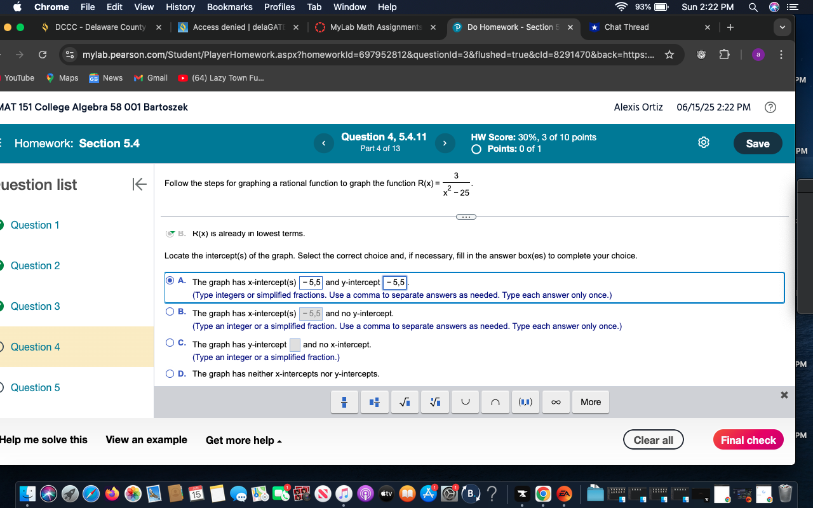Insert a mixed number from the palette
The image size is (813, 508).
click(x=374, y=401)
